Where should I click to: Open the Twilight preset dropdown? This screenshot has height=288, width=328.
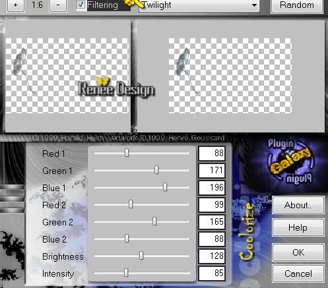click(199, 5)
